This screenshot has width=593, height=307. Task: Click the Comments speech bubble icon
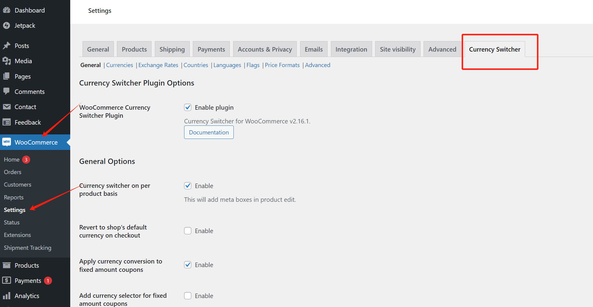coord(7,92)
